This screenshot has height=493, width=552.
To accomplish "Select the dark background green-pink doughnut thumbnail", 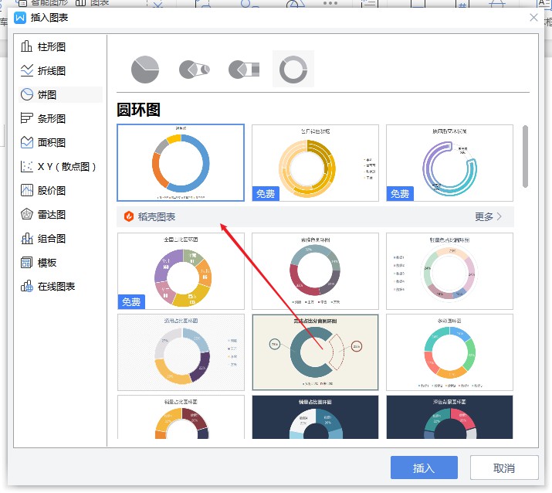I will pyautogui.click(x=449, y=416).
